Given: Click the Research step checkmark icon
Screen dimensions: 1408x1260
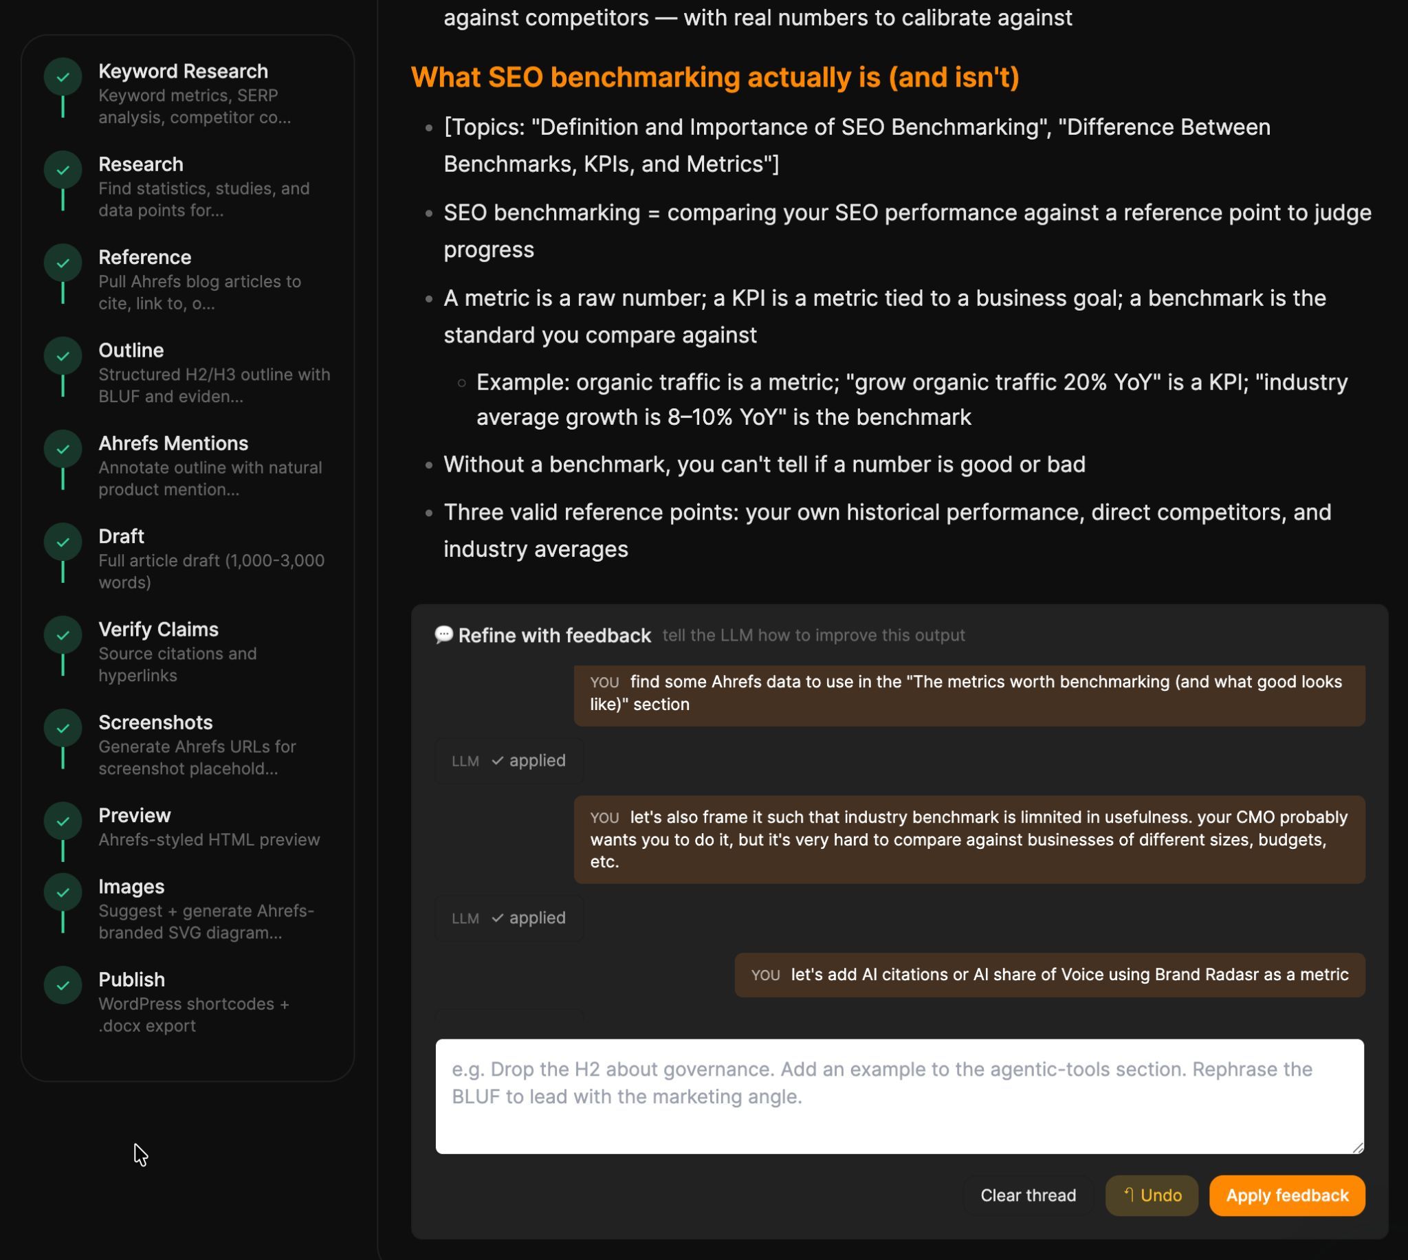Looking at the screenshot, I should pos(63,170).
